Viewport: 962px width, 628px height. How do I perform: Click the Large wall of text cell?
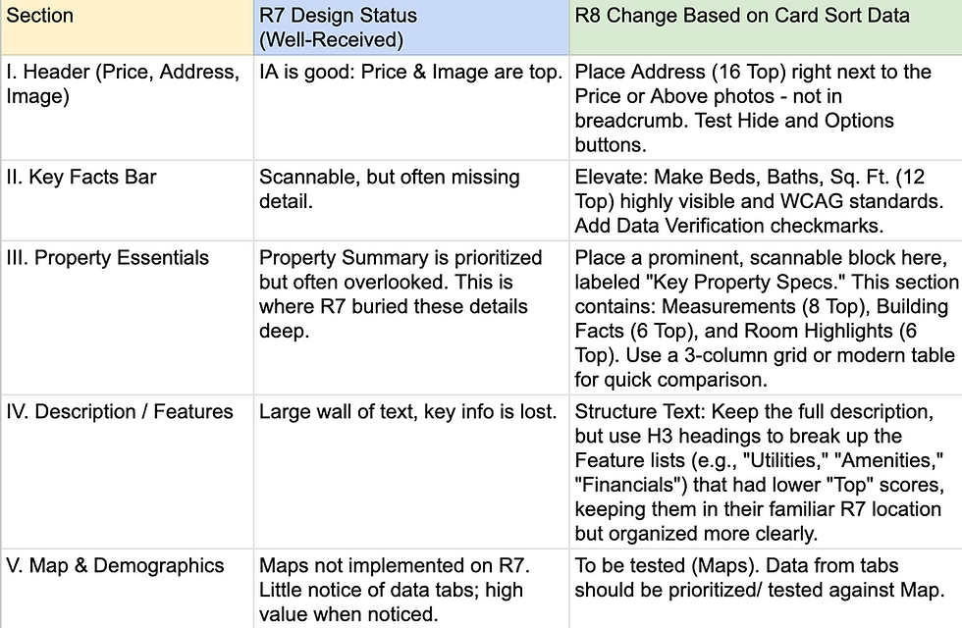click(411, 472)
